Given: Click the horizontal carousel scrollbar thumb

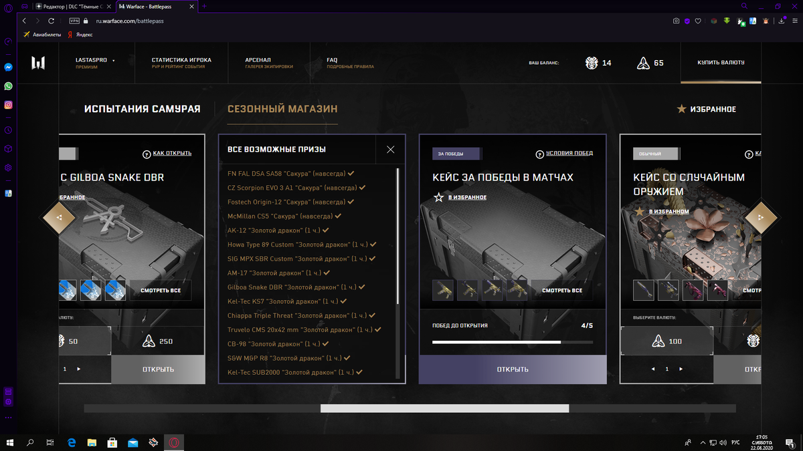Looking at the screenshot, I should (444, 408).
